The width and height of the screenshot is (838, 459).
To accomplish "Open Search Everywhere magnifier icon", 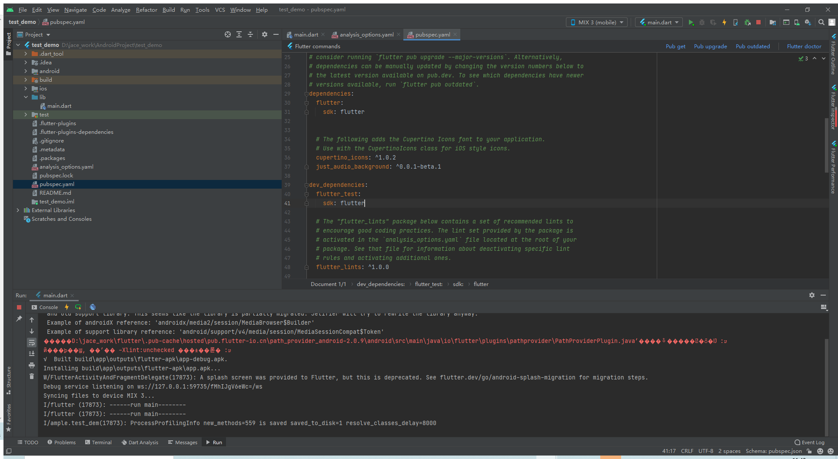I will pyautogui.click(x=821, y=22).
